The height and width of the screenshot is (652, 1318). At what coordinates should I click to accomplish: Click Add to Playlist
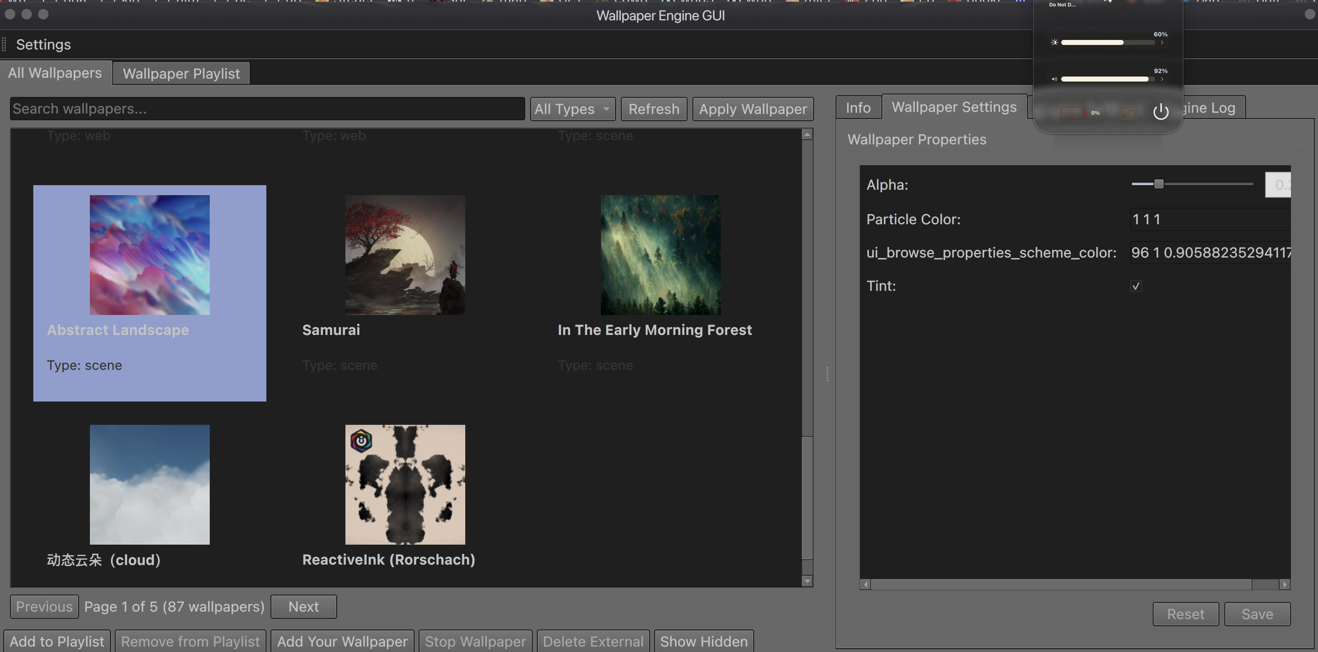(57, 641)
